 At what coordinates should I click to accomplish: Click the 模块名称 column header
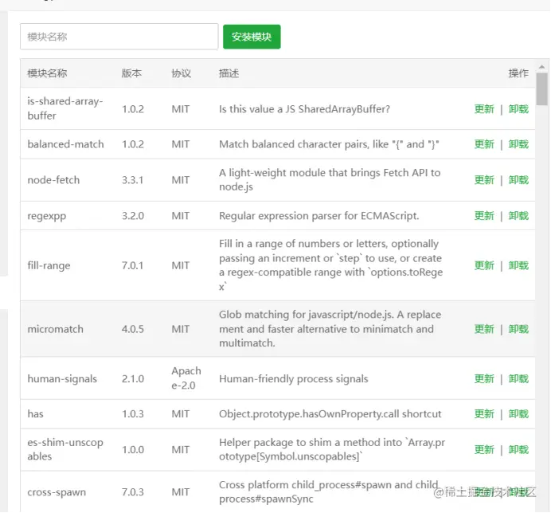[x=47, y=73]
